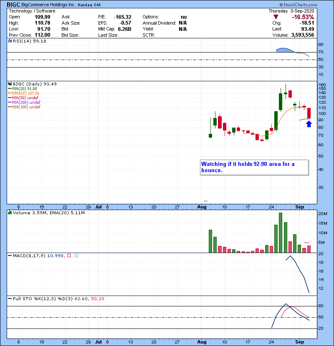The width and height of the screenshot is (334, 346).
Task: Click the Annual Dividend label
Action: 159,23
